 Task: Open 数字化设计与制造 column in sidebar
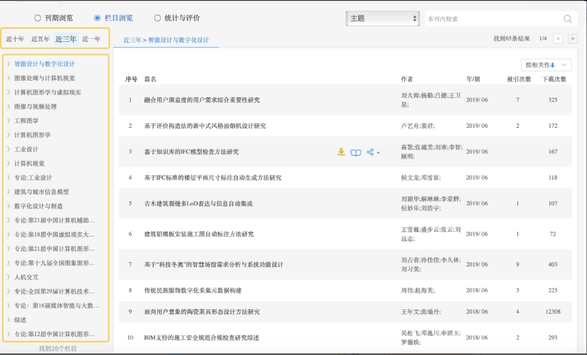pyautogui.click(x=39, y=206)
